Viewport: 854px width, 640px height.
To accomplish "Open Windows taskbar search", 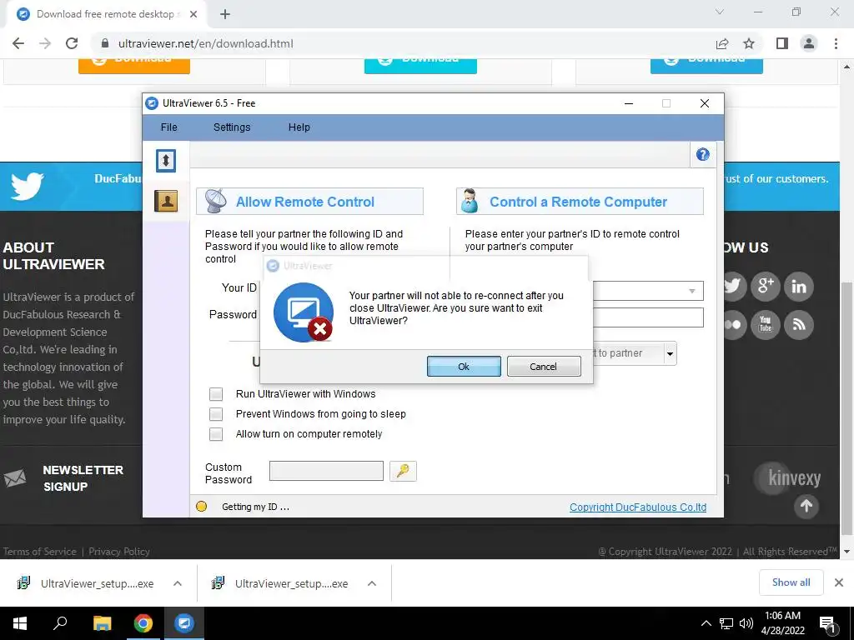I will pyautogui.click(x=60, y=623).
